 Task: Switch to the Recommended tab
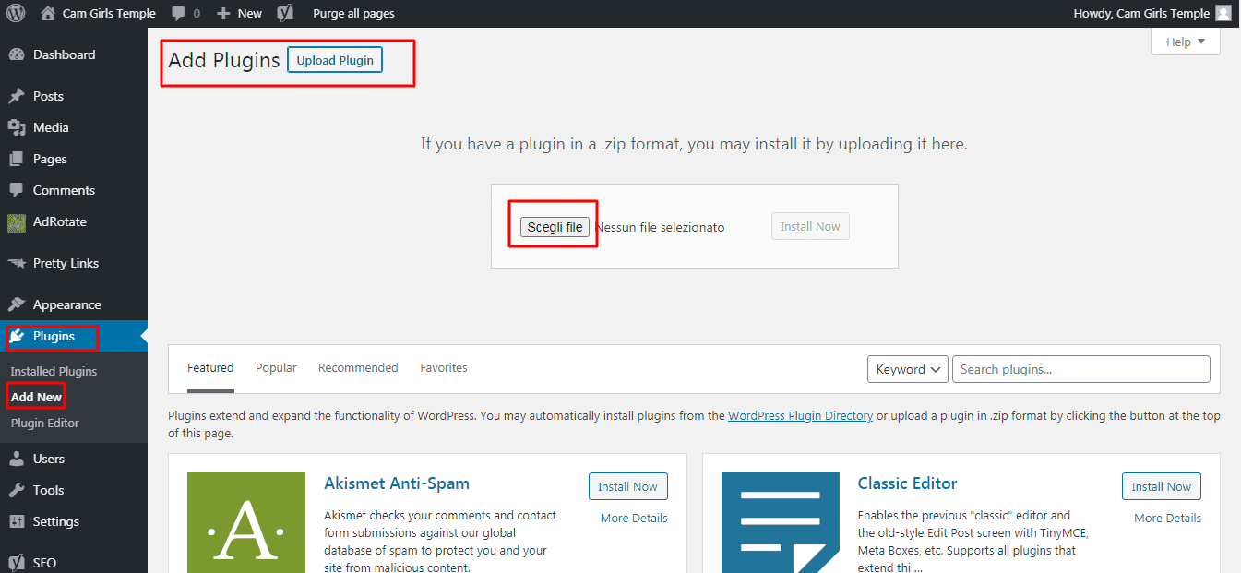pos(358,367)
